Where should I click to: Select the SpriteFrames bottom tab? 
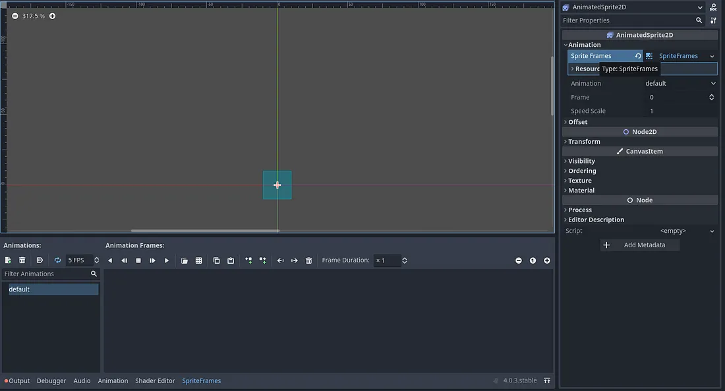click(x=202, y=381)
